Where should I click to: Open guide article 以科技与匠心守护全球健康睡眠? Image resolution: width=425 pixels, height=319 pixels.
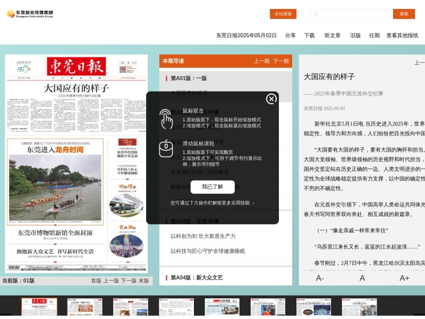(208, 251)
